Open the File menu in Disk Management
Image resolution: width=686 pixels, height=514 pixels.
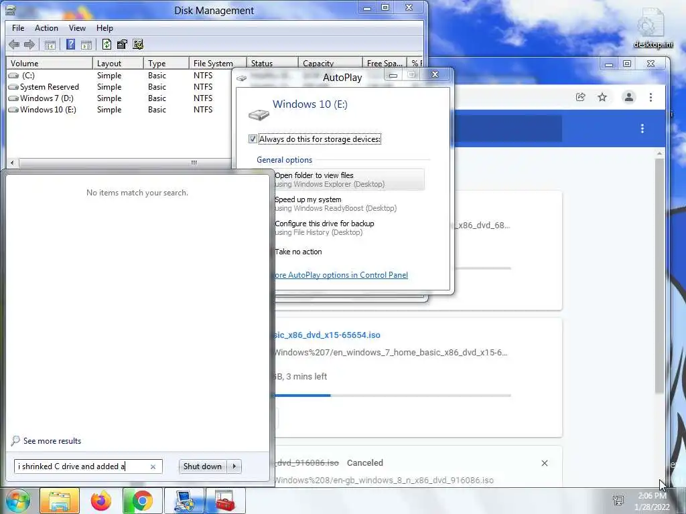[x=18, y=28]
